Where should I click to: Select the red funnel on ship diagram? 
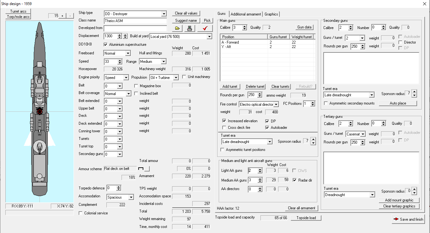40,111
